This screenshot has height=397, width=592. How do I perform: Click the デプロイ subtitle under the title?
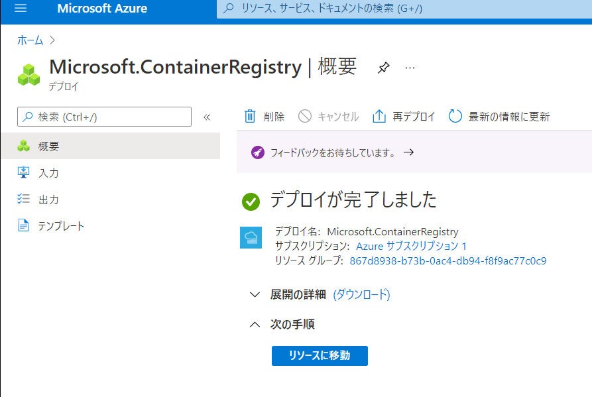pyautogui.click(x=64, y=86)
